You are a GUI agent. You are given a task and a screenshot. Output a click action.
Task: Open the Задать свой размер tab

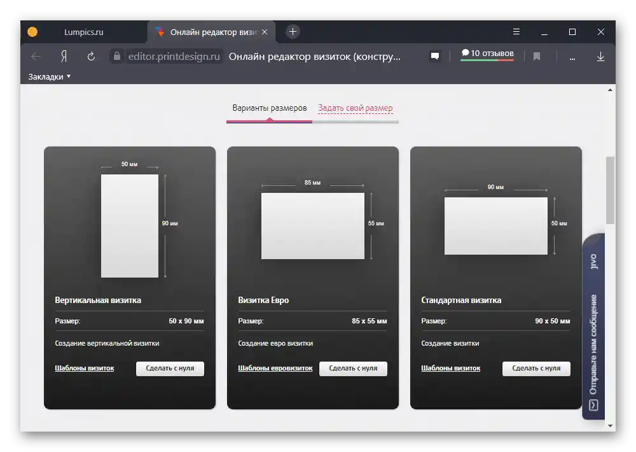pos(356,108)
